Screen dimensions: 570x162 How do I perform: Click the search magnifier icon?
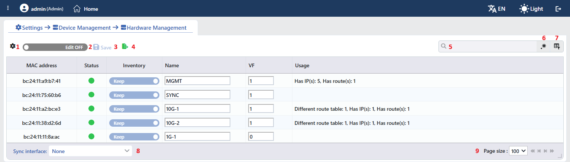444,46
